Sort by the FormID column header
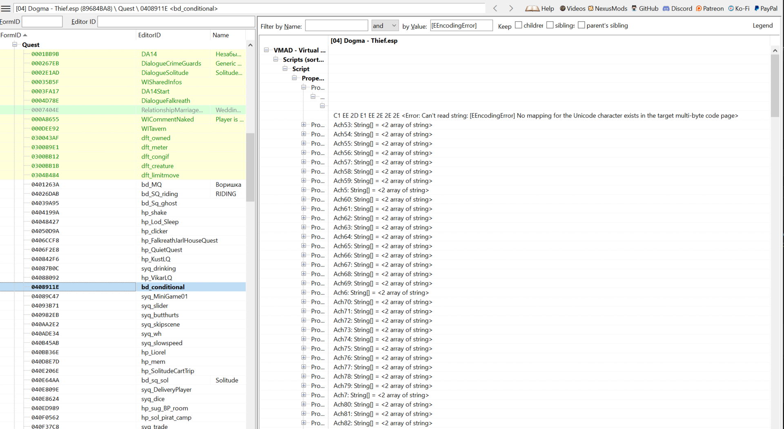The height and width of the screenshot is (429, 784). [x=67, y=35]
